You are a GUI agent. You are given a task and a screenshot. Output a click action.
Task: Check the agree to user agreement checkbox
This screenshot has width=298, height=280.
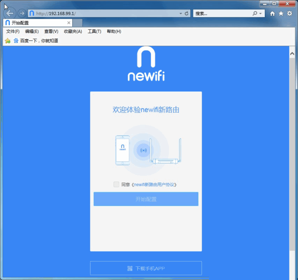(x=116, y=184)
